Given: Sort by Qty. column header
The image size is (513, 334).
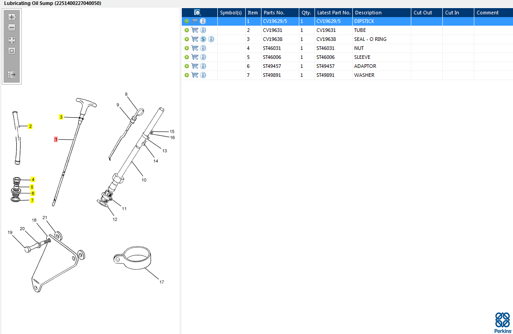Looking at the screenshot, I should [x=306, y=13].
